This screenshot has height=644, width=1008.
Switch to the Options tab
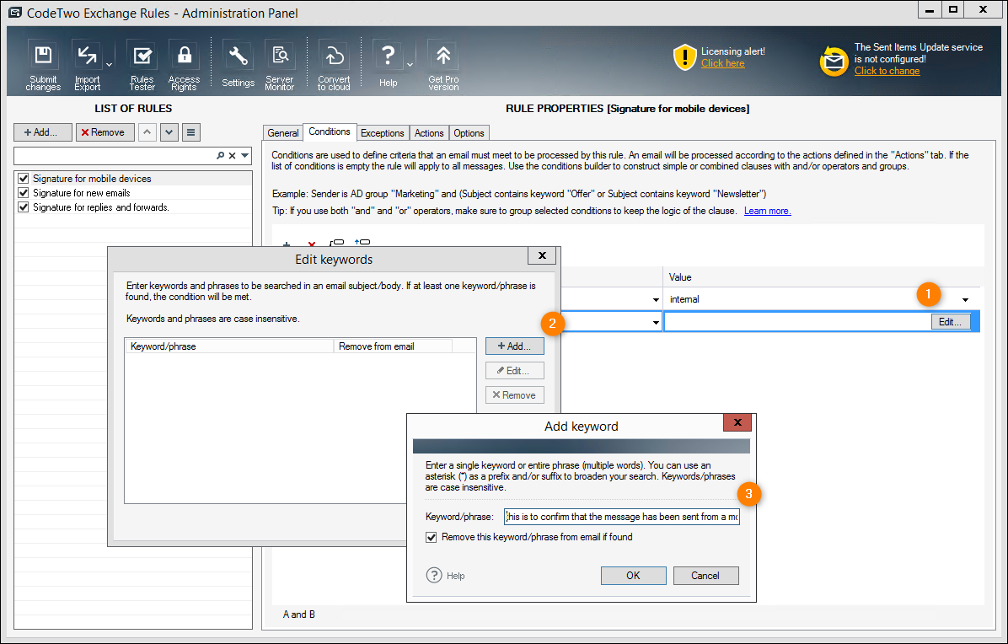(469, 133)
